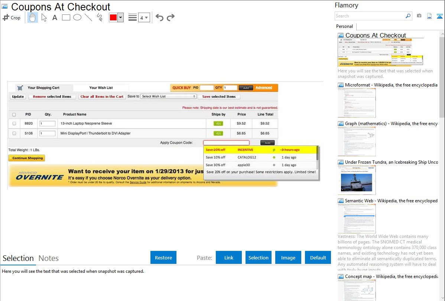Image resolution: width=445 pixels, height=301 pixels.
Task: Select the straight line tool
Action: 88,17
